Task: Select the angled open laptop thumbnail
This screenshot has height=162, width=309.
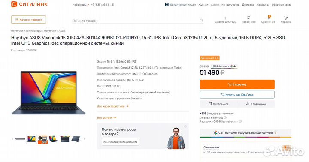Action: point(54,139)
